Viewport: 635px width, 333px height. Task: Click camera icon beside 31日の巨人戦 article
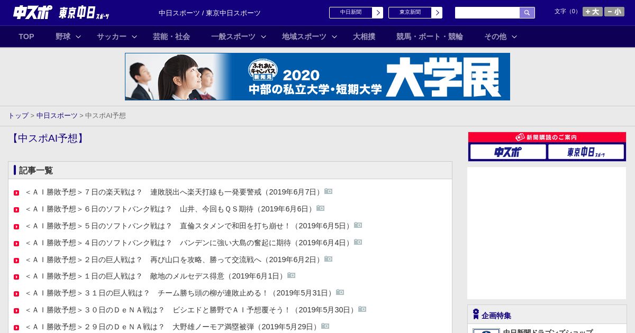pyautogui.click(x=340, y=292)
